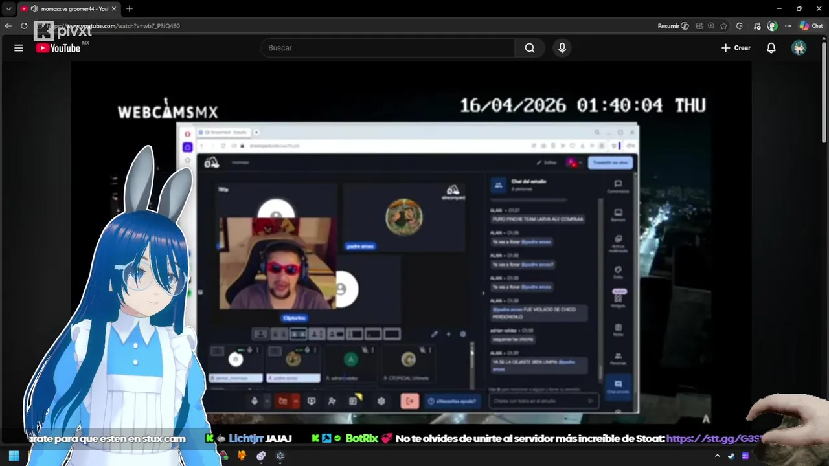Add this page to favorites with the star
This screenshot has width=829, height=466.
[x=723, y=26]
